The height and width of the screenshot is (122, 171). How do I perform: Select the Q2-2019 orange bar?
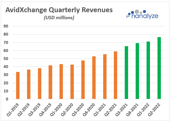pos(29,84)
